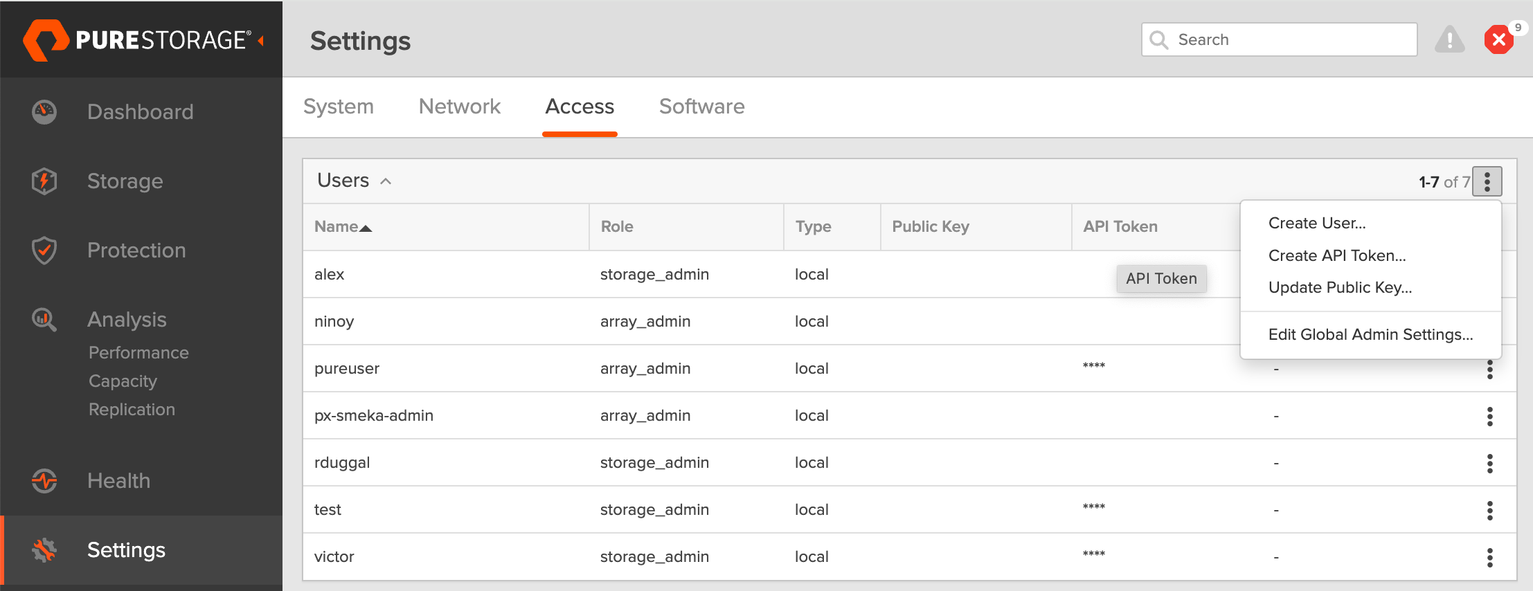
Task: Choose Create User... from the menu
Action: point(1317,223)
